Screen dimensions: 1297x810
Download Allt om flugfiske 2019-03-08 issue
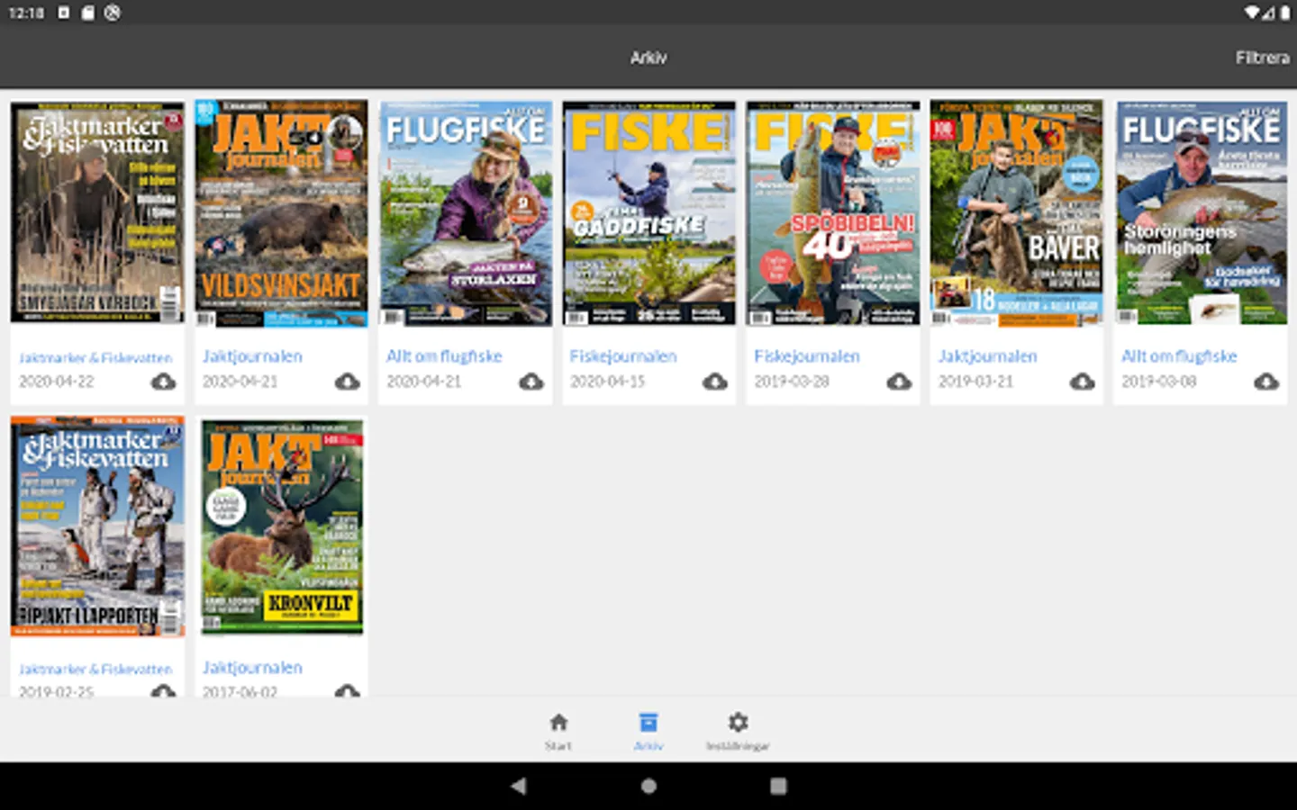1266,382
